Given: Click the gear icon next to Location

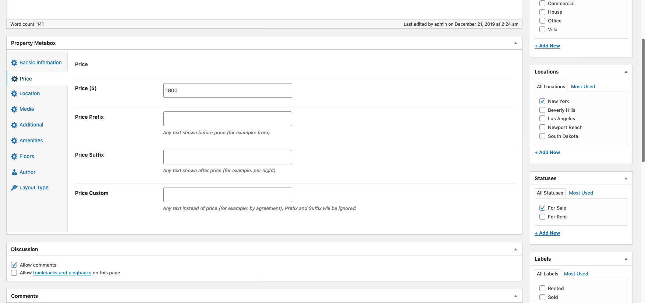Looking at the screenshot, I should pyautogui.click(x=14, y=94).
